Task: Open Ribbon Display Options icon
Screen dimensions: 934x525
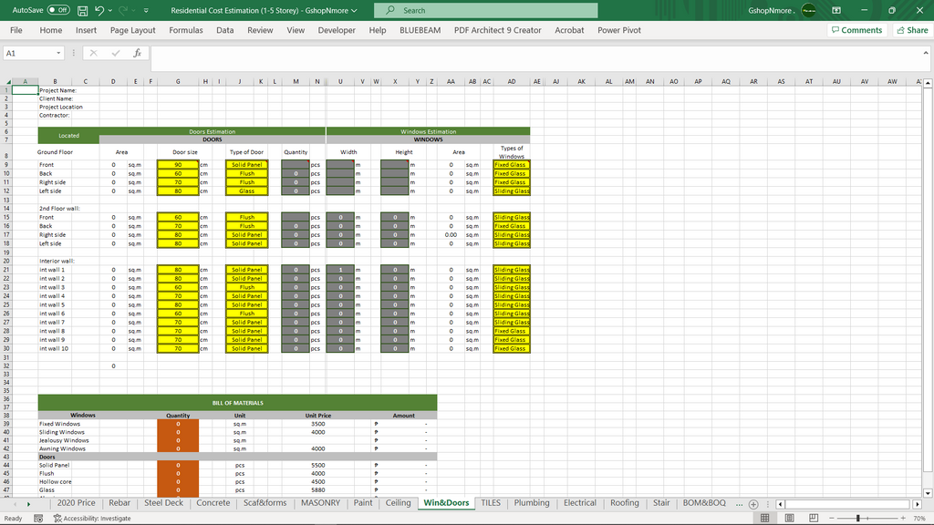Action: [x=836, y=10]
